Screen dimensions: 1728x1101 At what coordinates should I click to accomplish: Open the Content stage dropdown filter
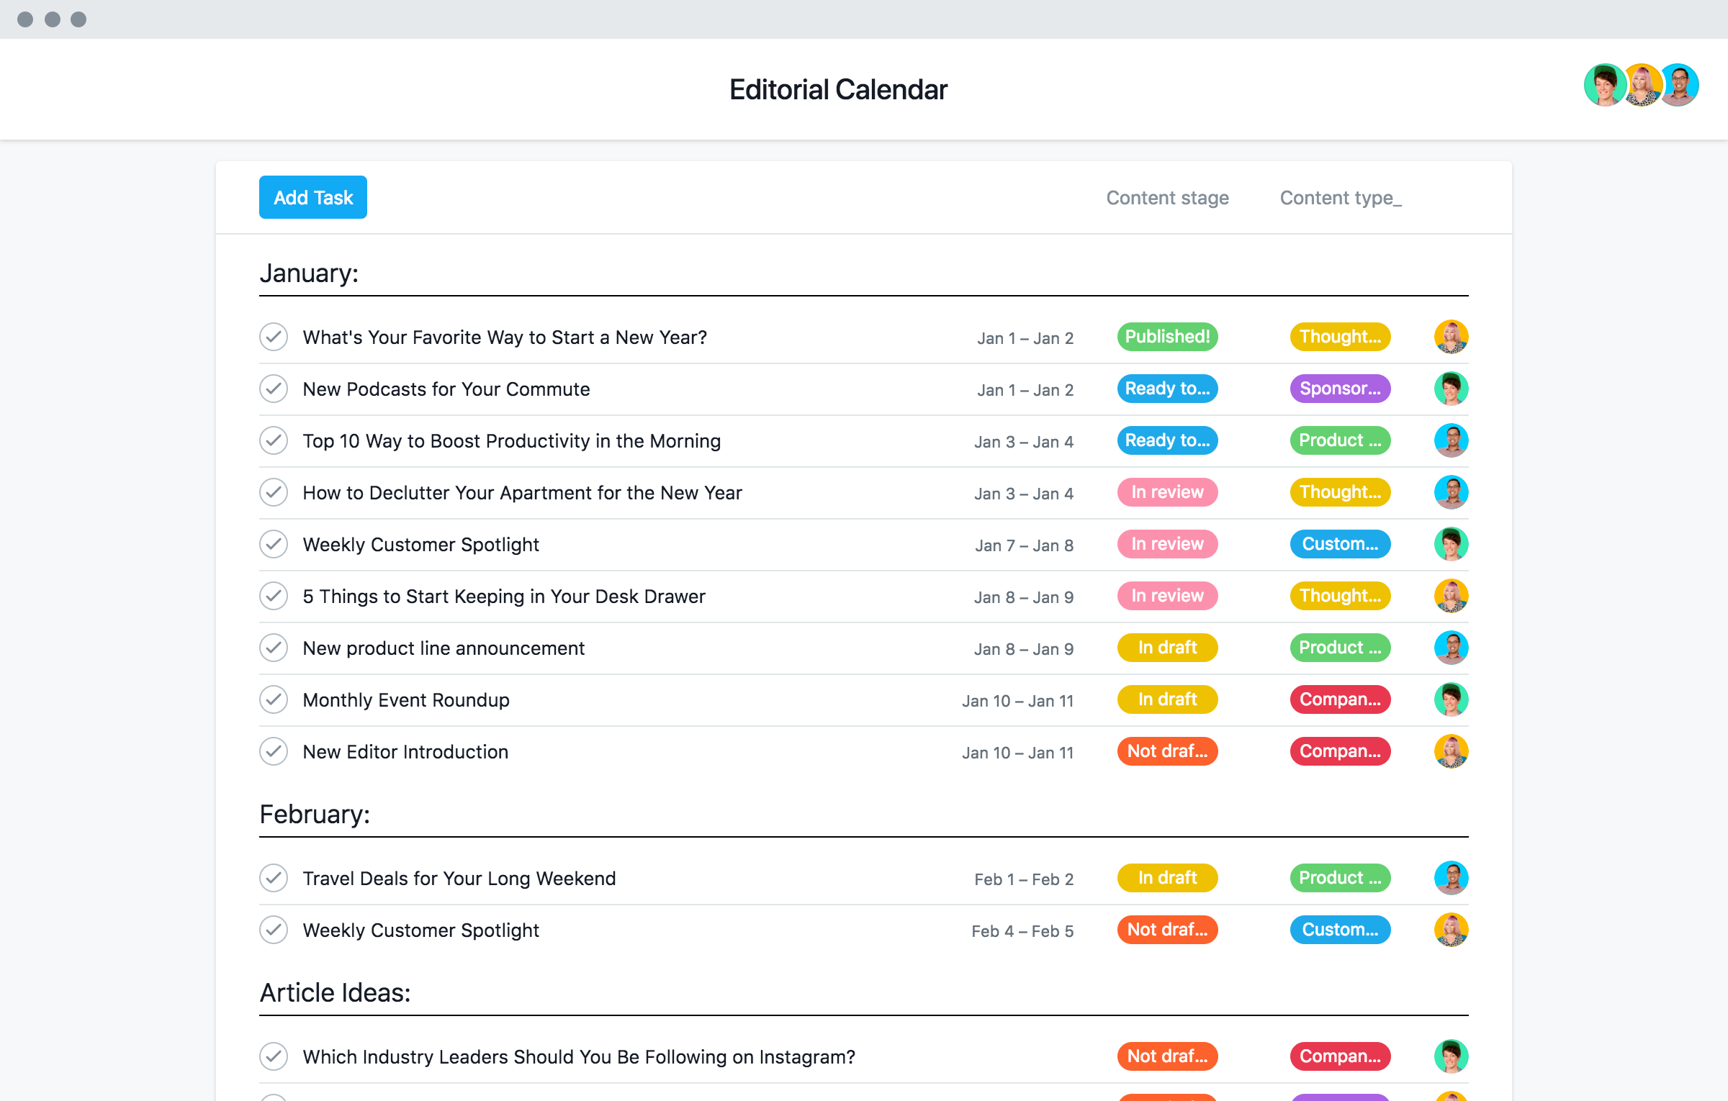(x=1166, y=196)
